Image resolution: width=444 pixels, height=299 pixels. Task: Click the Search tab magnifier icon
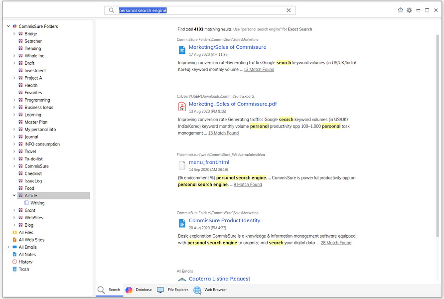[x=101, y=290]
